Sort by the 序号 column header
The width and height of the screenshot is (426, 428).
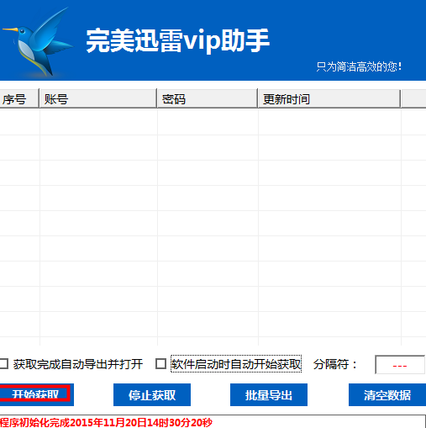[19, 98]
